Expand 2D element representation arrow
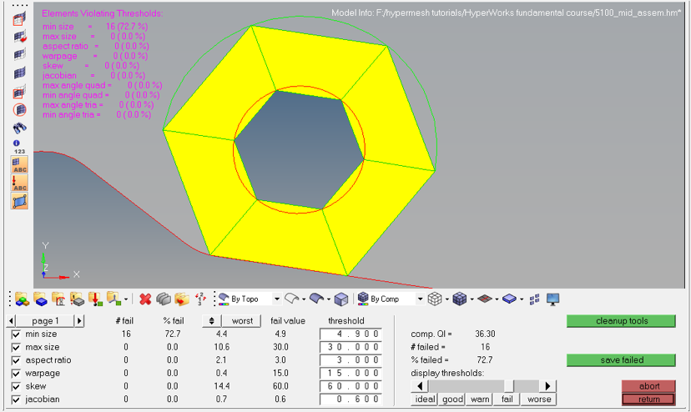The height and width of the screenshot is (412, 691). click(x=497, y=299)
